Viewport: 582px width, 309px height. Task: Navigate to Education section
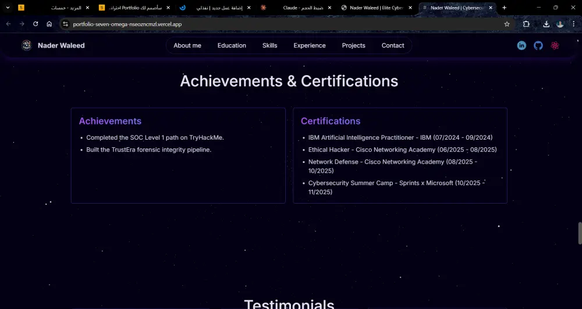coord(232,45)
